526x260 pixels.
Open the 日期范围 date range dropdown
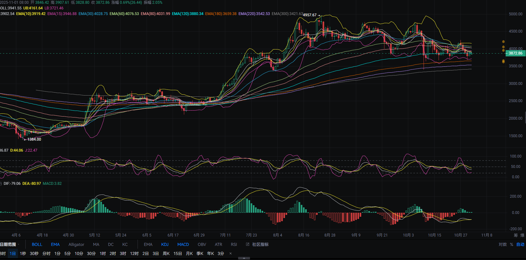click(x=9, y=244)
